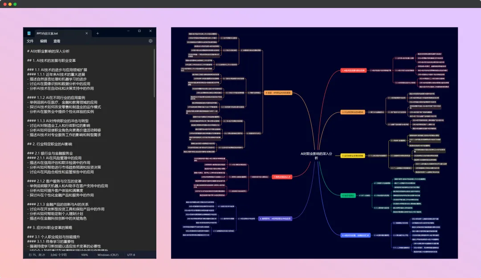
Task: Click the row 75 column 21 position indicator
Action: click(x=37, y=255)
